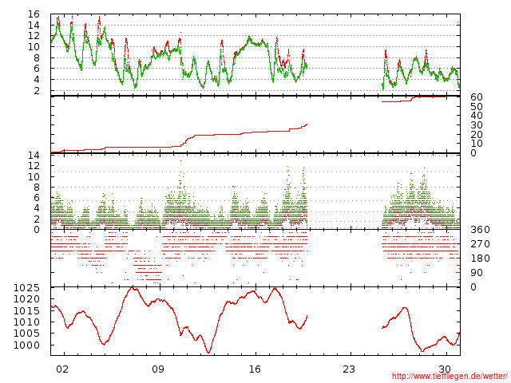Click the 90 label on the wind direction axis
Screen dimensions: 511x383
click(x=477, y=273)
